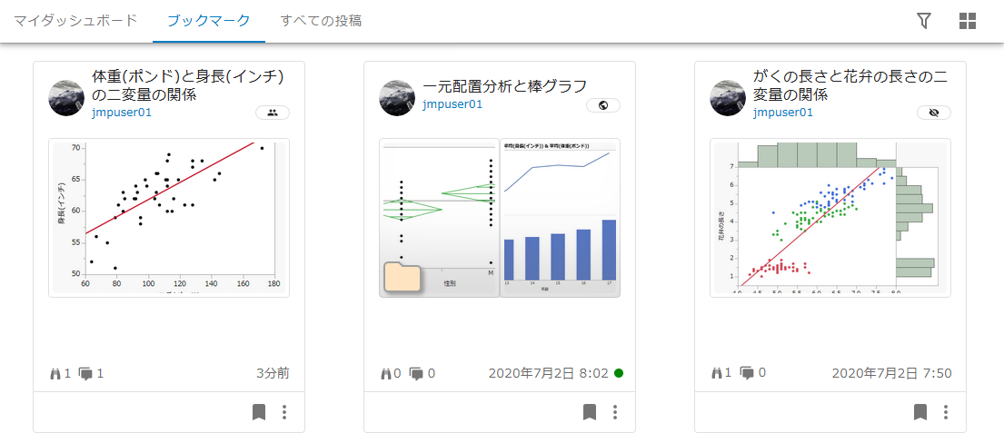
Task: Click comments icon on 一元配置分析 card
Action: coord(416,373)
